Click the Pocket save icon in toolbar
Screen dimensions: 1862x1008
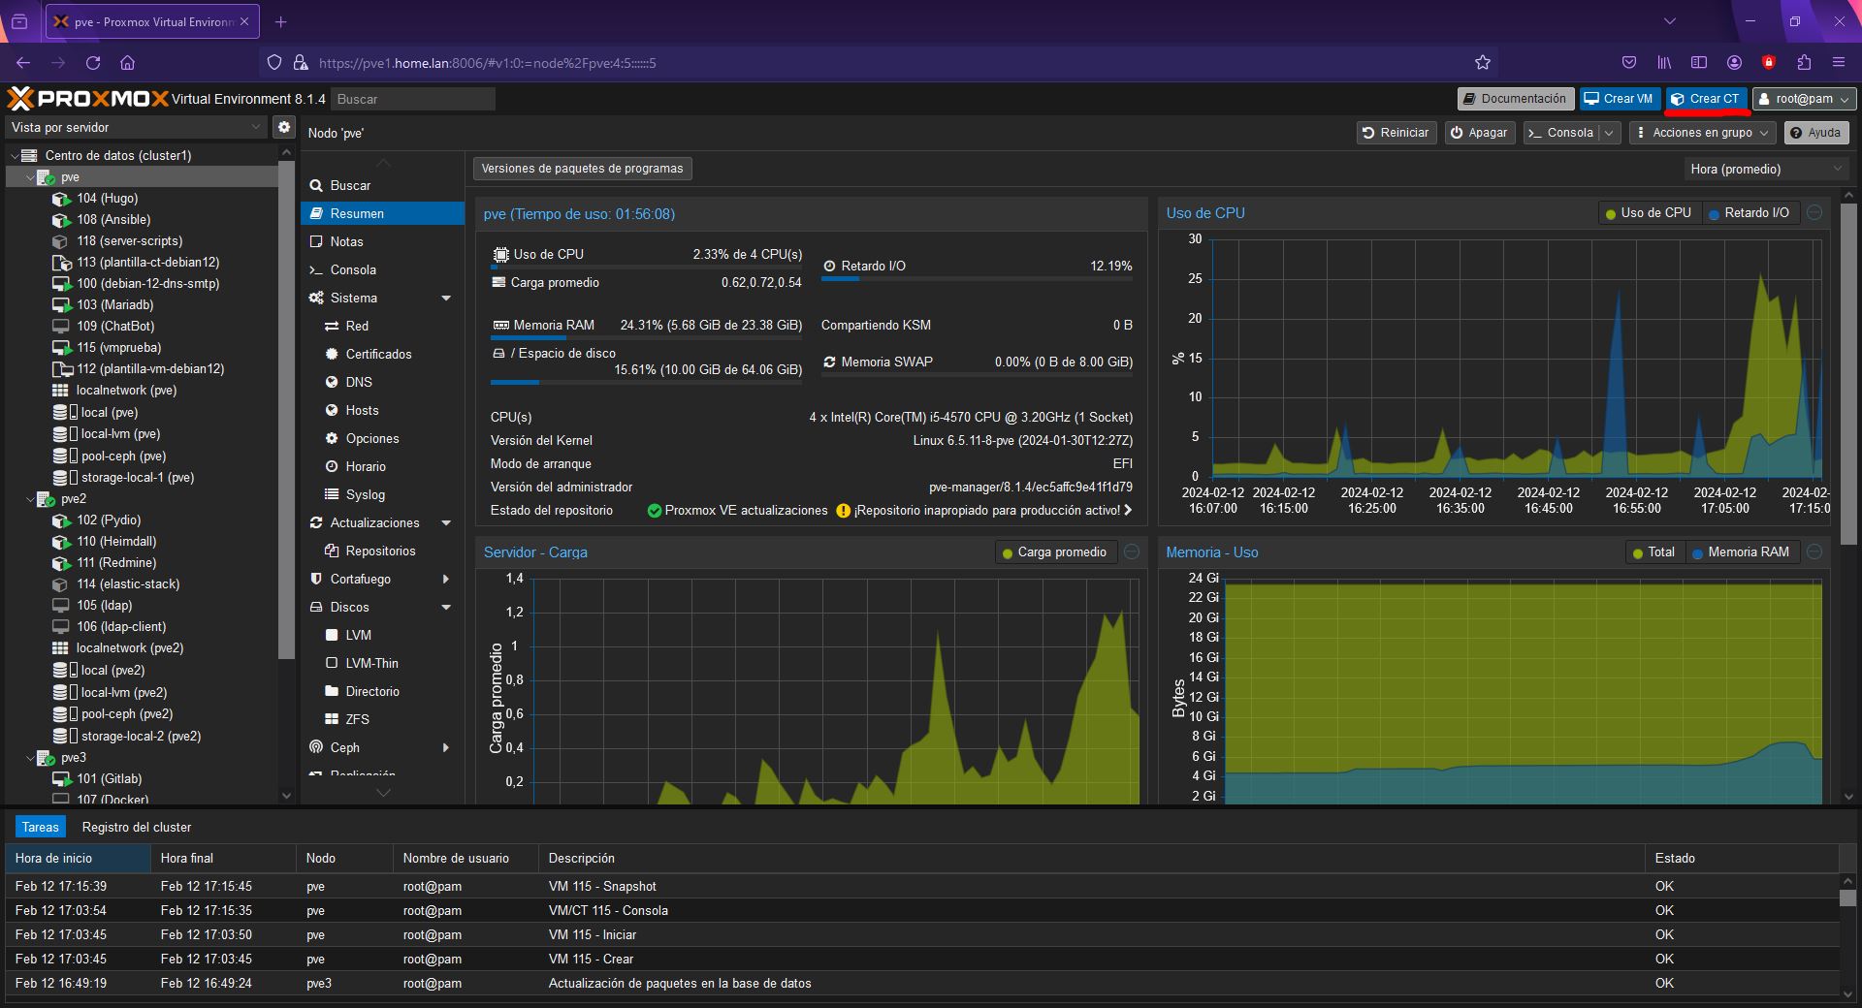coord(1629,63)
